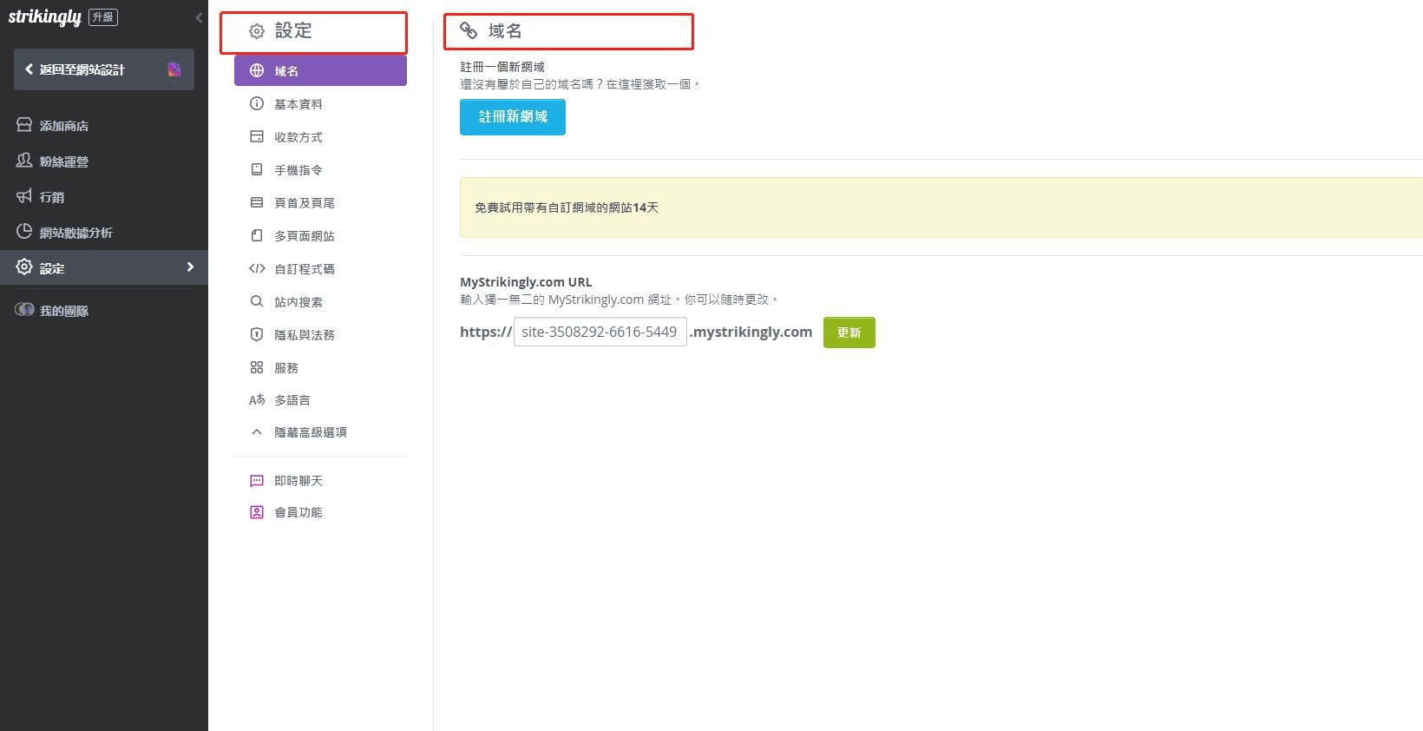Click the team avatar icon beside 我的團隊
Viewport: 1423px width, 731px height.
click(x=24, y=310)
